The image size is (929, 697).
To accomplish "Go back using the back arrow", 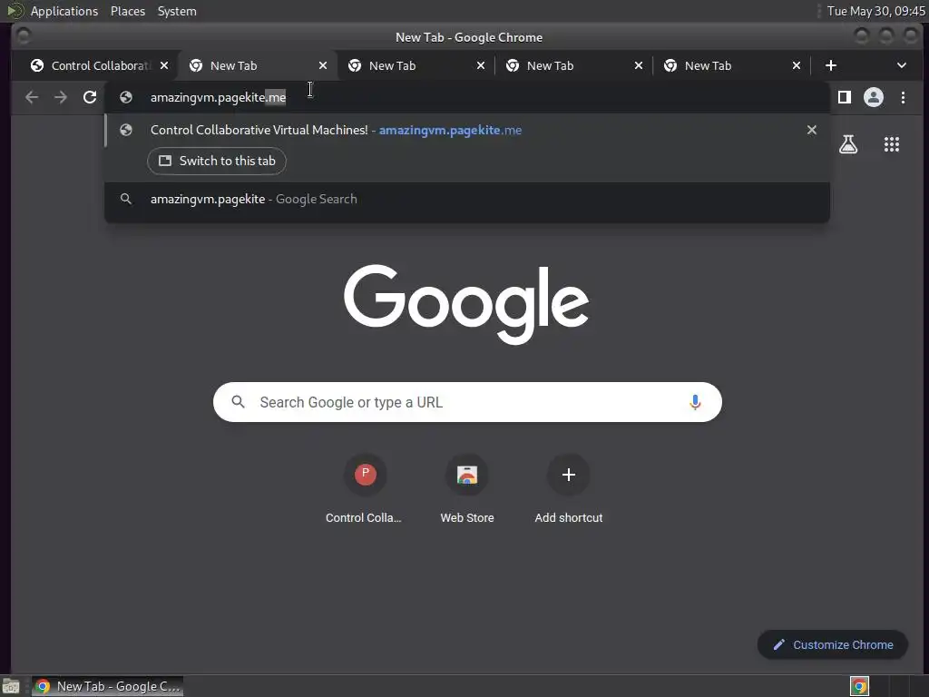I will click(x=32, y=97).
